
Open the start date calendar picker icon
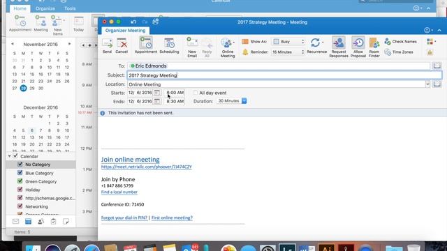(x=156, y=93)
